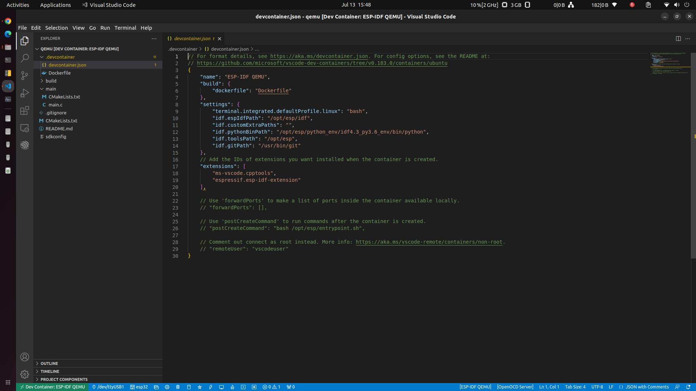Open SDK configuration editor with the gear icon
696x391 pixels.
point(167,387)
